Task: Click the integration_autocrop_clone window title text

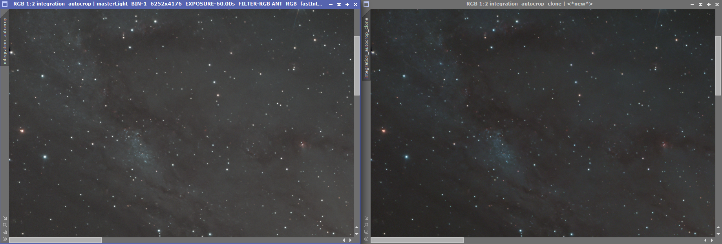Action: [x=529, y=4]
